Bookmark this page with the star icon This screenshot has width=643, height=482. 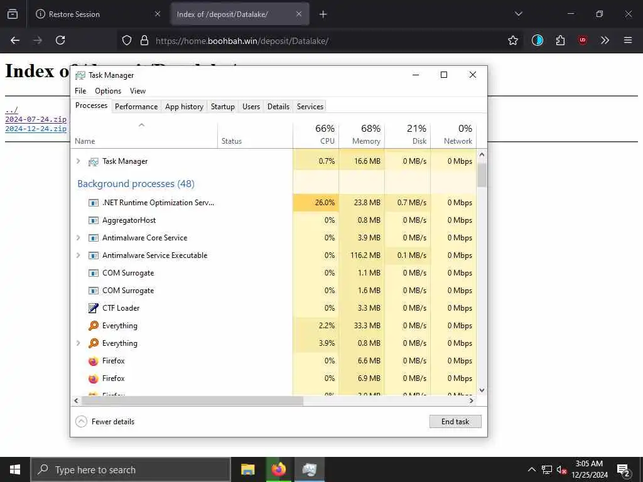512,40
